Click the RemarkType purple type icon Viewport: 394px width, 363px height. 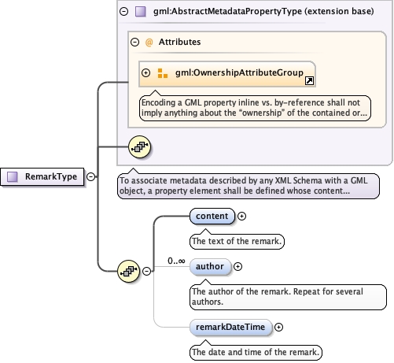tap(12, 176)
